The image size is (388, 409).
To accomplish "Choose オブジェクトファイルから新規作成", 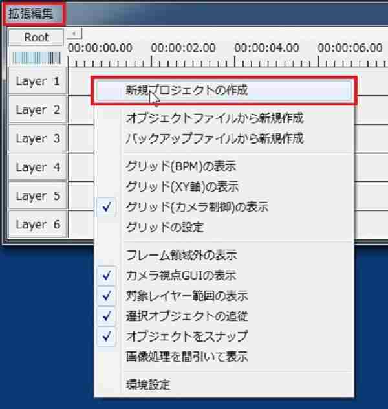I will pyautogui.click(x=224, y=118).
